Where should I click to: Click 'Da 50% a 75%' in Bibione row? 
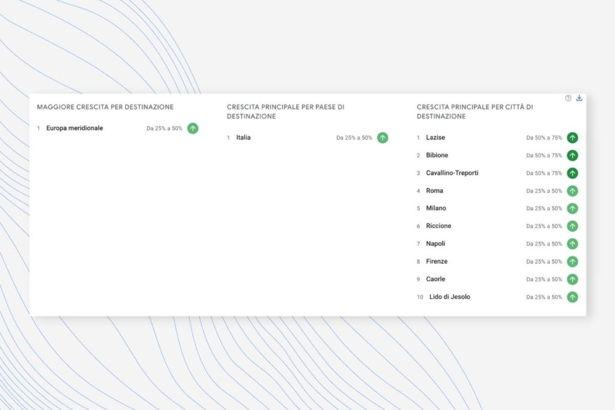click(x=544, y=155)
